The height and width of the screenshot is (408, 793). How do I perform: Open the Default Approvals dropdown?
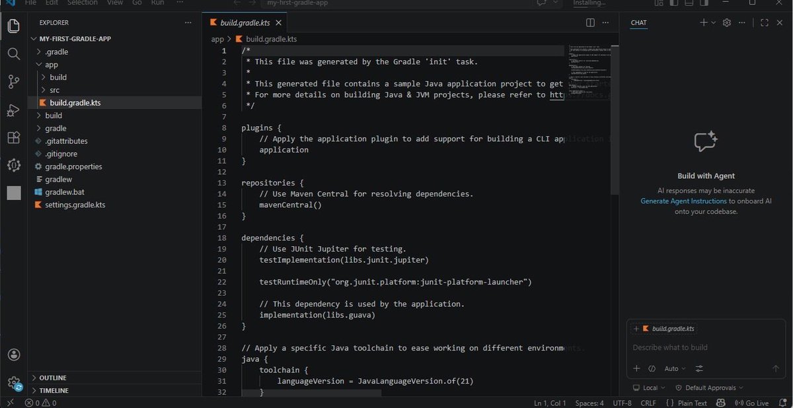pos(709,388)
